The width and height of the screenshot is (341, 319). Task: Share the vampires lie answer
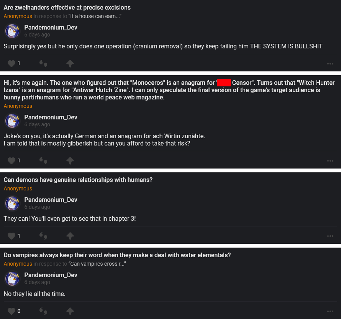pos(70,311)
